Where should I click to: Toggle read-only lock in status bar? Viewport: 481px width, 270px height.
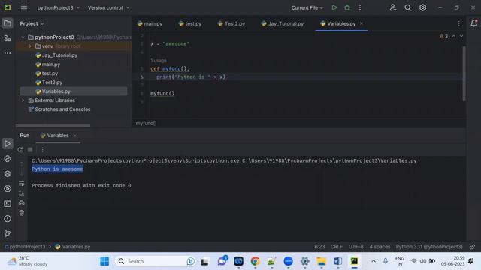tap(472, 247)
